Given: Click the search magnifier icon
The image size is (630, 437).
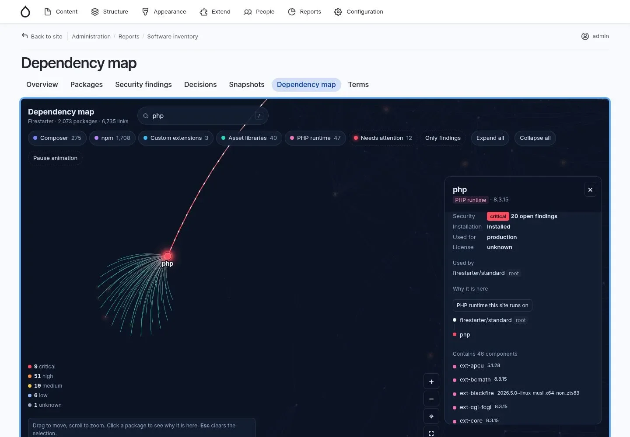Looking at the screenshot, I should [146, 116].
